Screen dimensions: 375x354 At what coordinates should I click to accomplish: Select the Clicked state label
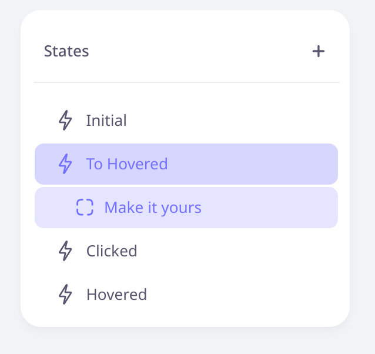point(112,251)
